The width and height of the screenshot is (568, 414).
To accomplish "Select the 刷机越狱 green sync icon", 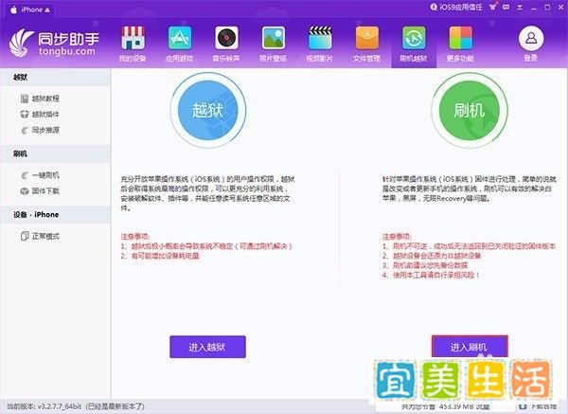I will click(x=414, y=38).
